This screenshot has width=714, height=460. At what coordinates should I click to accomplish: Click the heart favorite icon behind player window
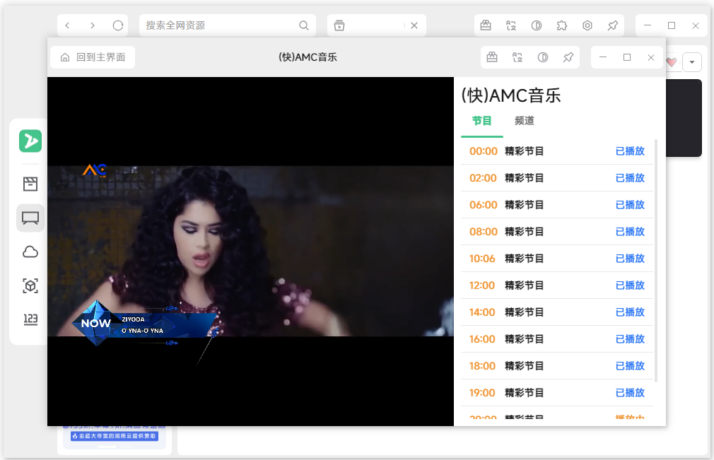[672, 62]
